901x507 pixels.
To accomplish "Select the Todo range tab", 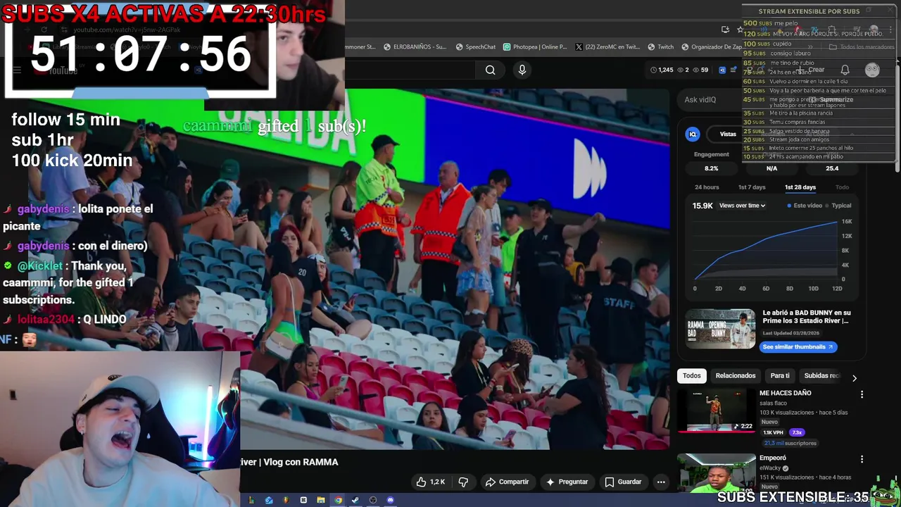I will point(842,187).
